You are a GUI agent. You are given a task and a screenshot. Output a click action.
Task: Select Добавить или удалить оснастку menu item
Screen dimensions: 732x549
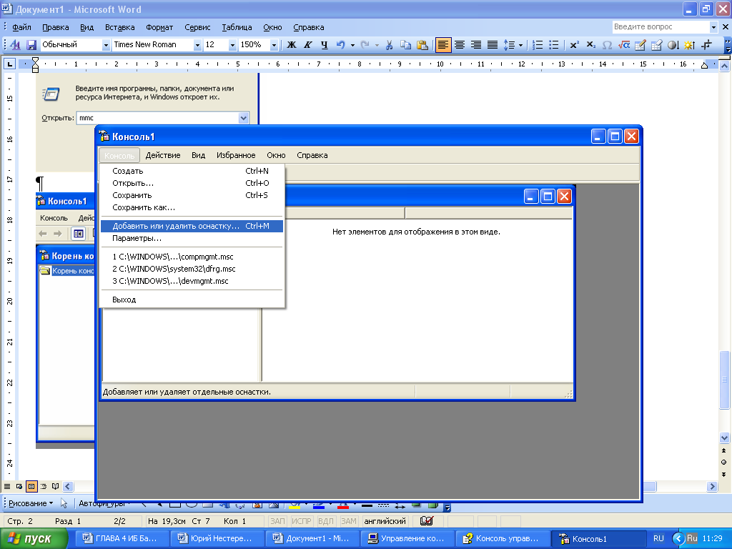tap(192, 226)
